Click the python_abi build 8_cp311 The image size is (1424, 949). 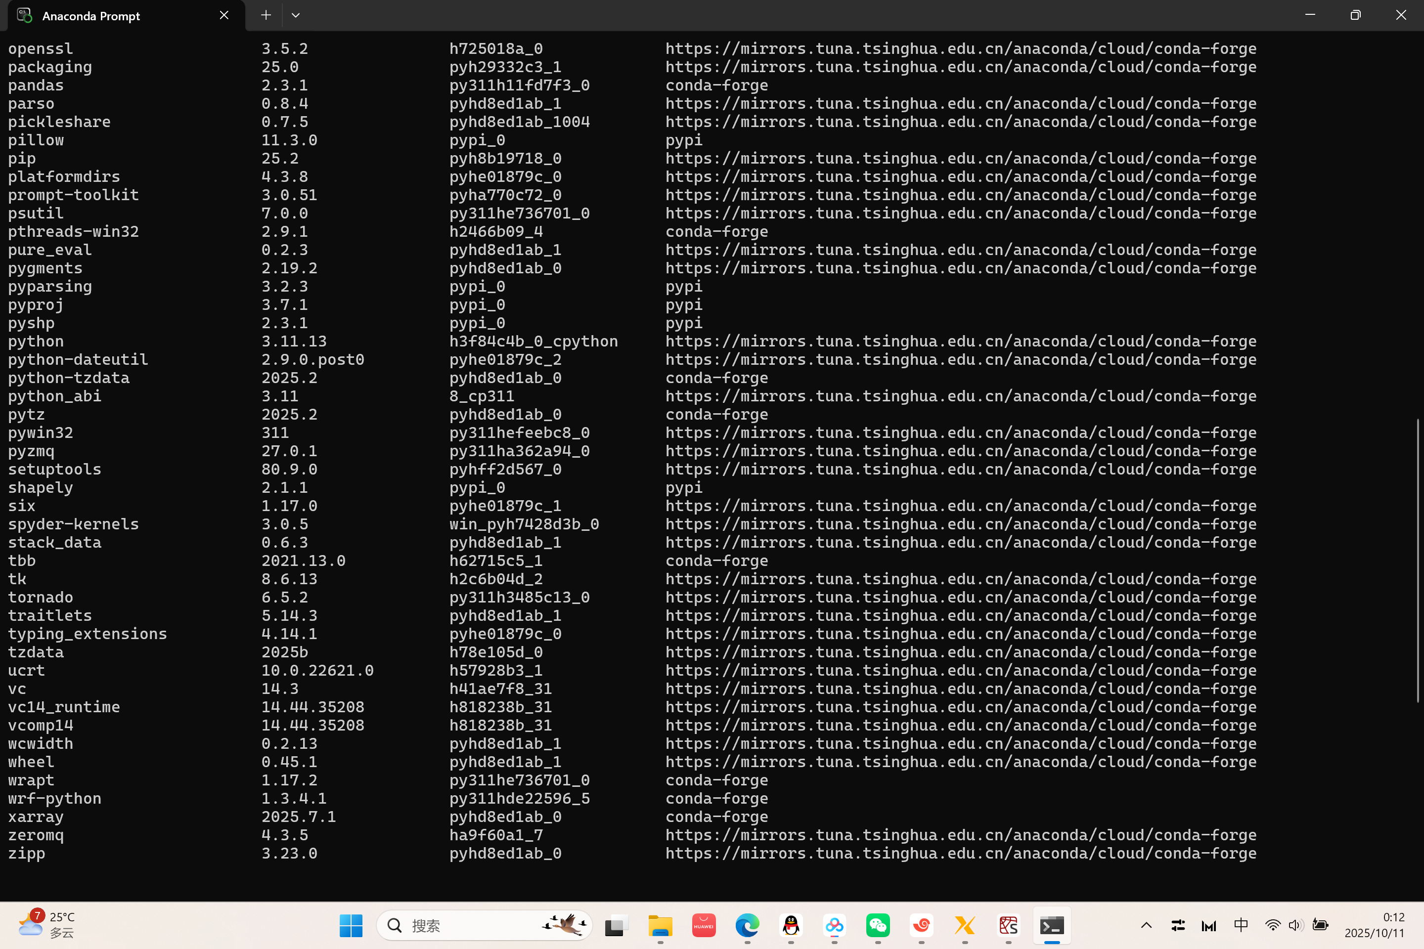coord(482,396)
